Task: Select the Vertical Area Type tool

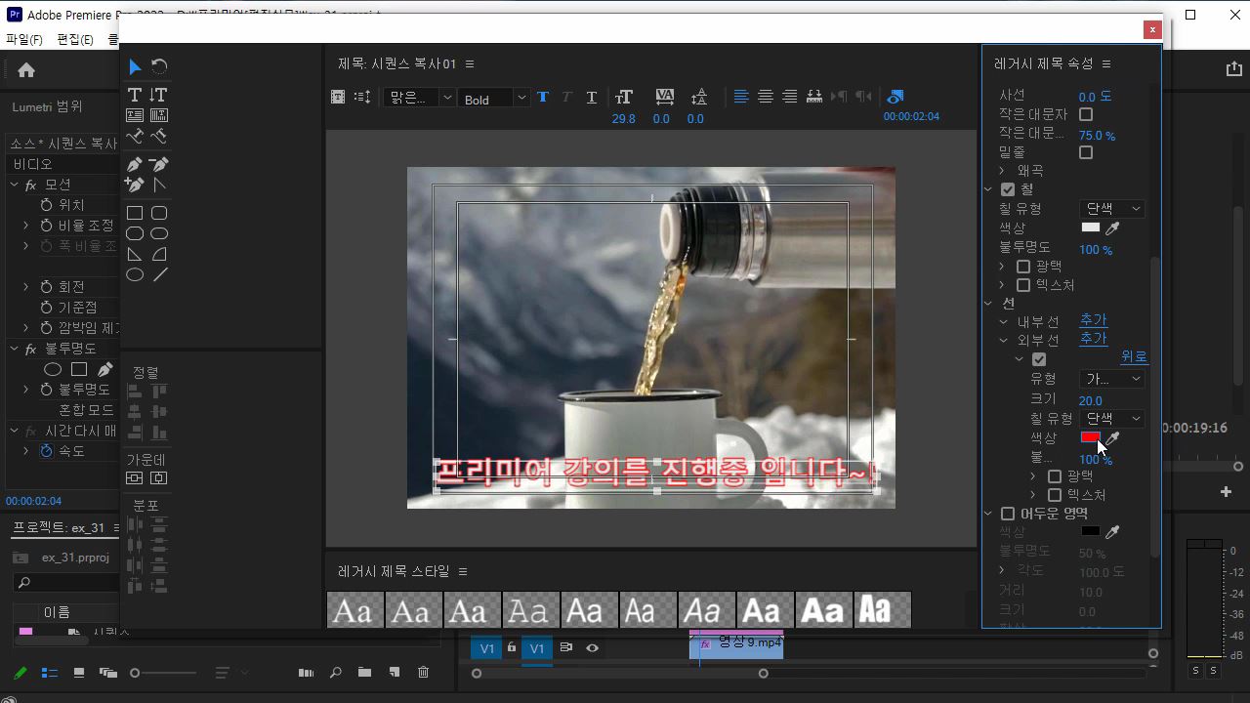Action: pyautogui.click(x=159, y=115)
